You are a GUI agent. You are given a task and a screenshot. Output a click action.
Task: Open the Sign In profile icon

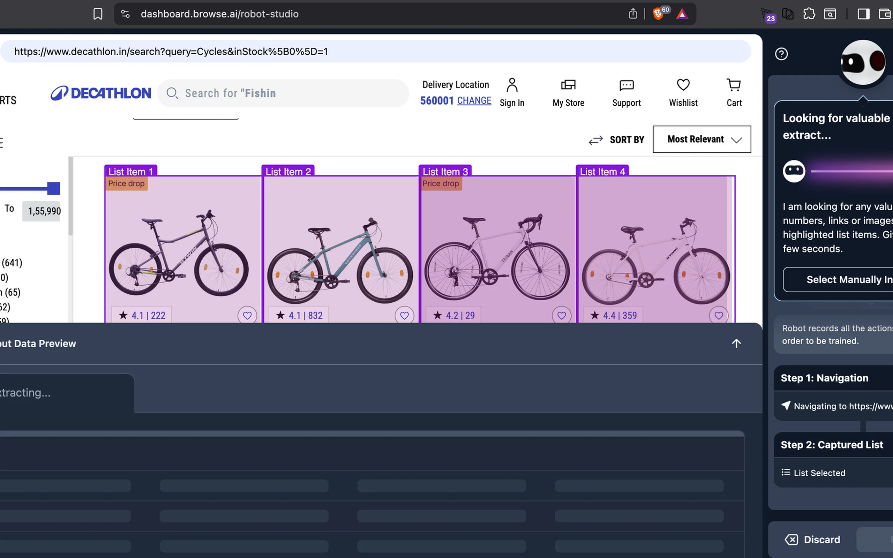(x=512, y=85)
